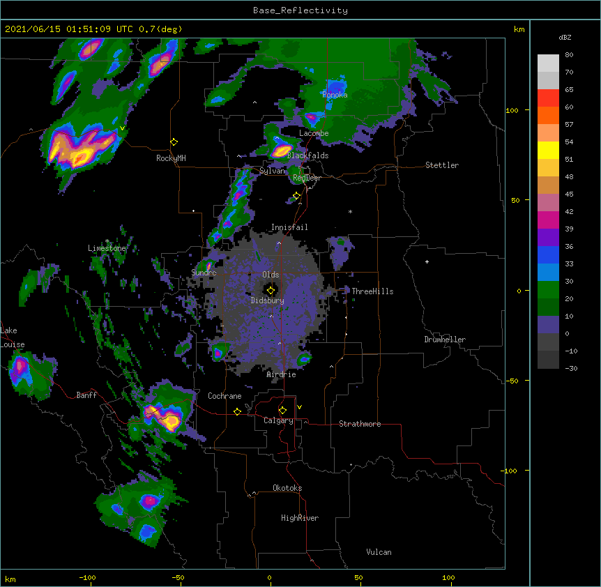
Task: Choose the blue 36 to 33 dBZ swatch
Action: tap(548, 254)
